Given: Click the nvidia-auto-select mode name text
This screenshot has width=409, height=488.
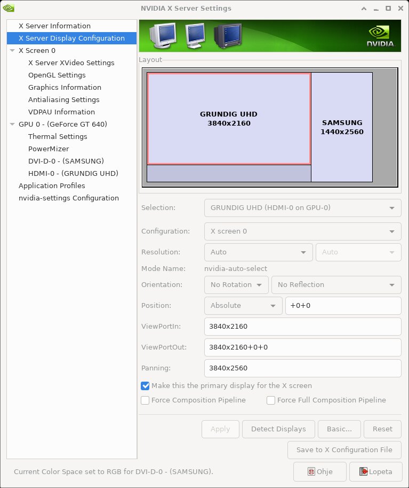Looking at the screenshot, I should pos(236,268).
